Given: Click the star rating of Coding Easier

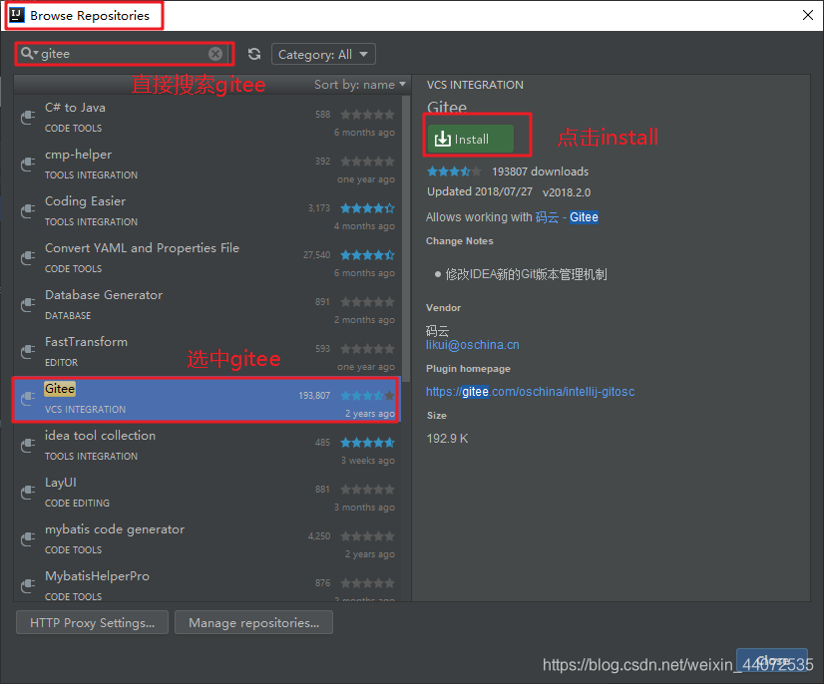Looking at the screenshot, I should 367,208.
